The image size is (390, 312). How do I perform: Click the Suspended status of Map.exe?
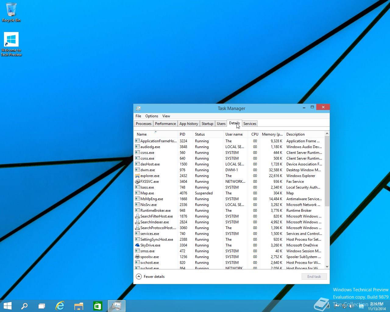click(204, 193)
